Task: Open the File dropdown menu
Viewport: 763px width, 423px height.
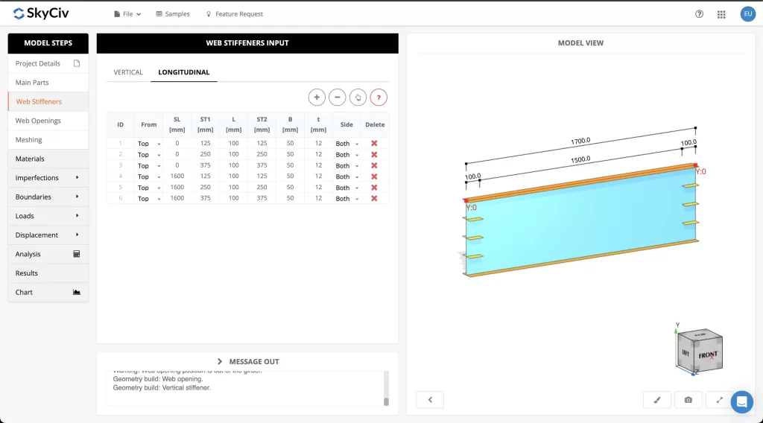Action: coord(127,14)
